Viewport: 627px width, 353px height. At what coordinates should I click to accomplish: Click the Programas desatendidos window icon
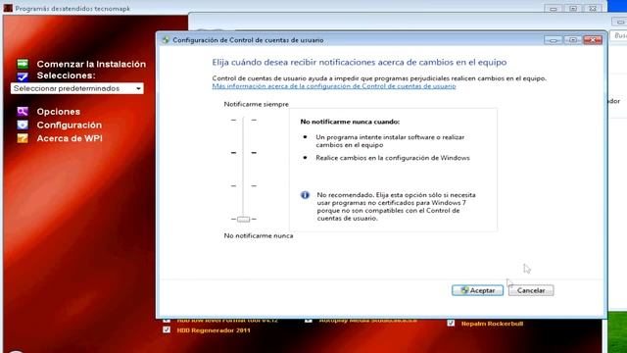[8, 8]
